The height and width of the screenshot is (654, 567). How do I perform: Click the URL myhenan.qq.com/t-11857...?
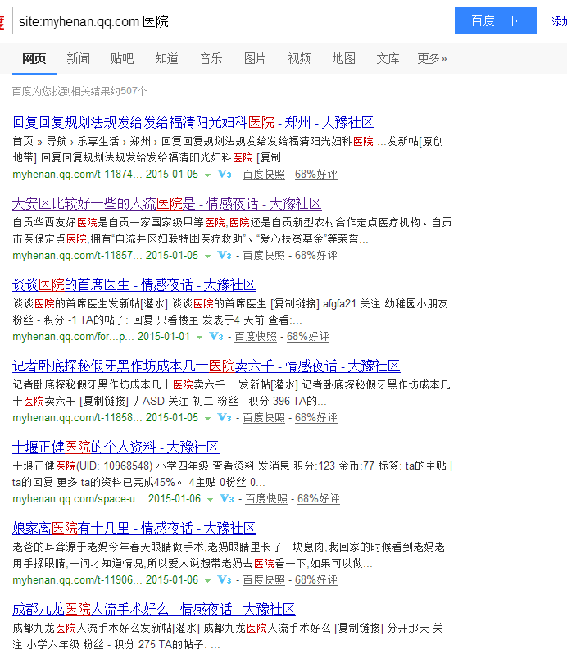77,255
